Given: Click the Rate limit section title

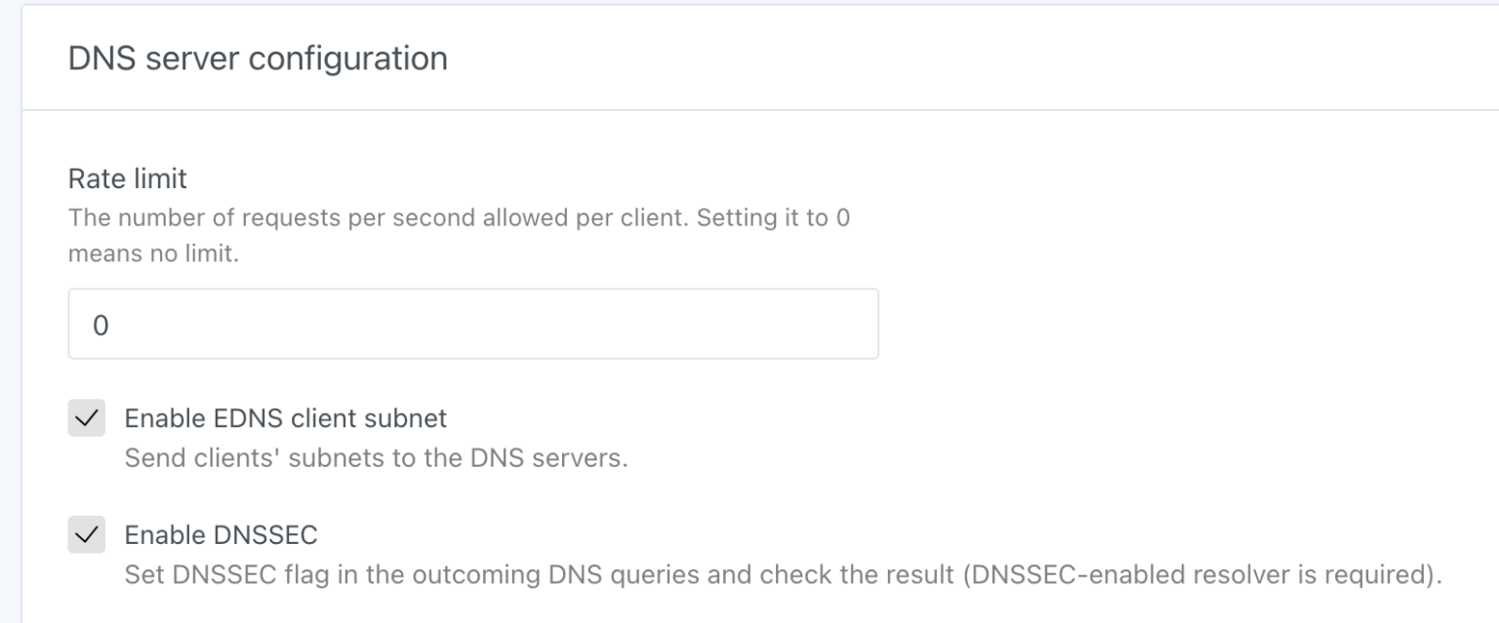Looking at the screenshot, I should pos(128,179).
